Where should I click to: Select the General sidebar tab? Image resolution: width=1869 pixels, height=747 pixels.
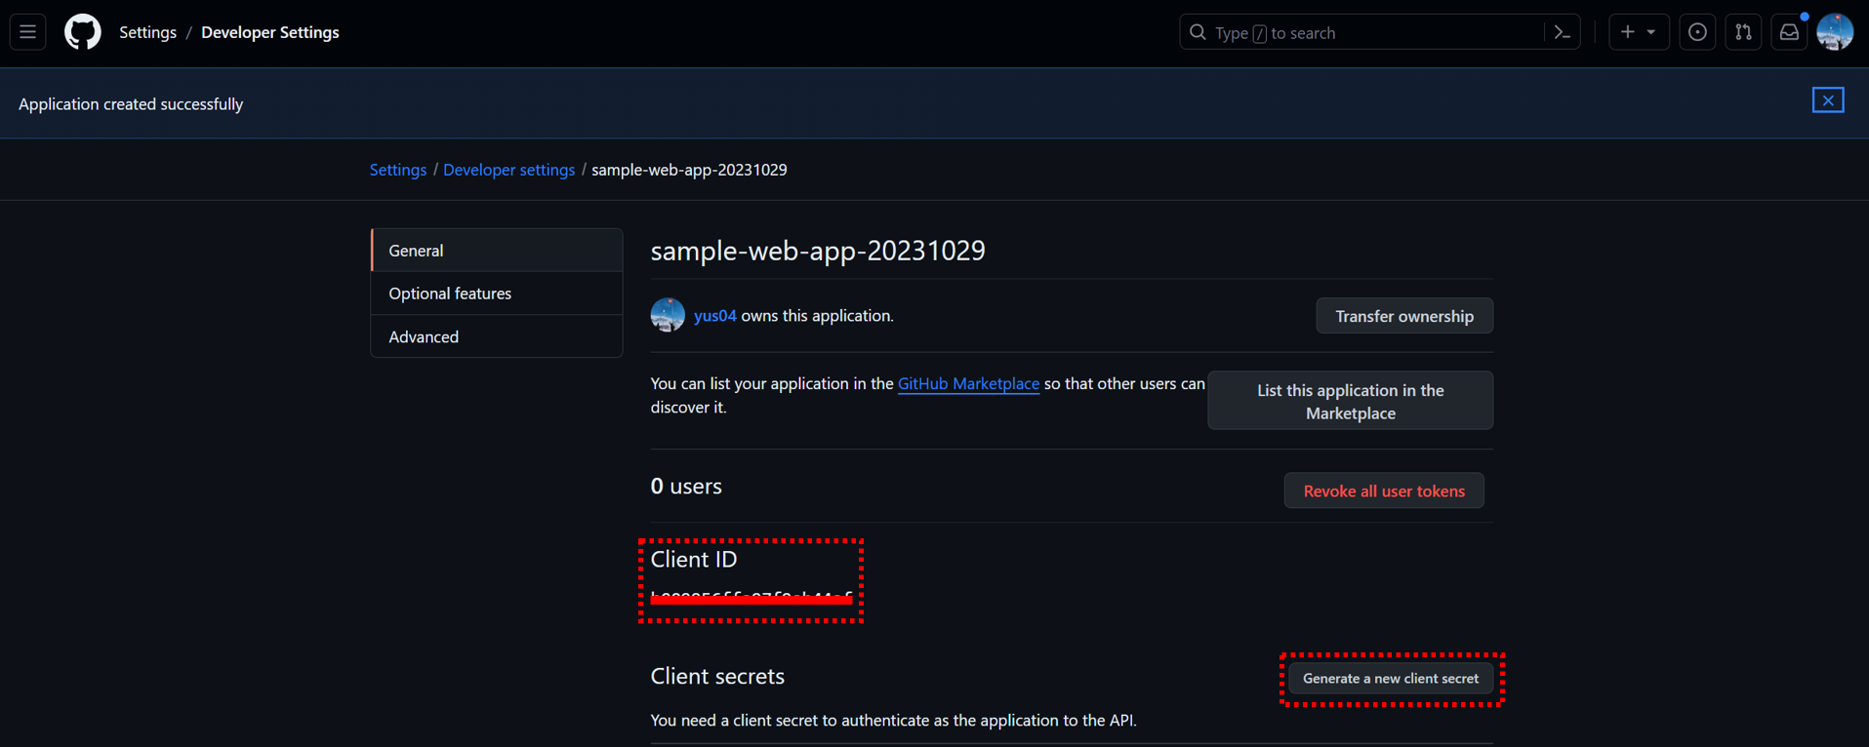(x=497, y=251)
